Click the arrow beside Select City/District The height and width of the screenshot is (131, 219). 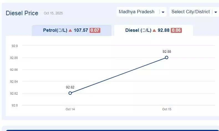tap(216, 12)
